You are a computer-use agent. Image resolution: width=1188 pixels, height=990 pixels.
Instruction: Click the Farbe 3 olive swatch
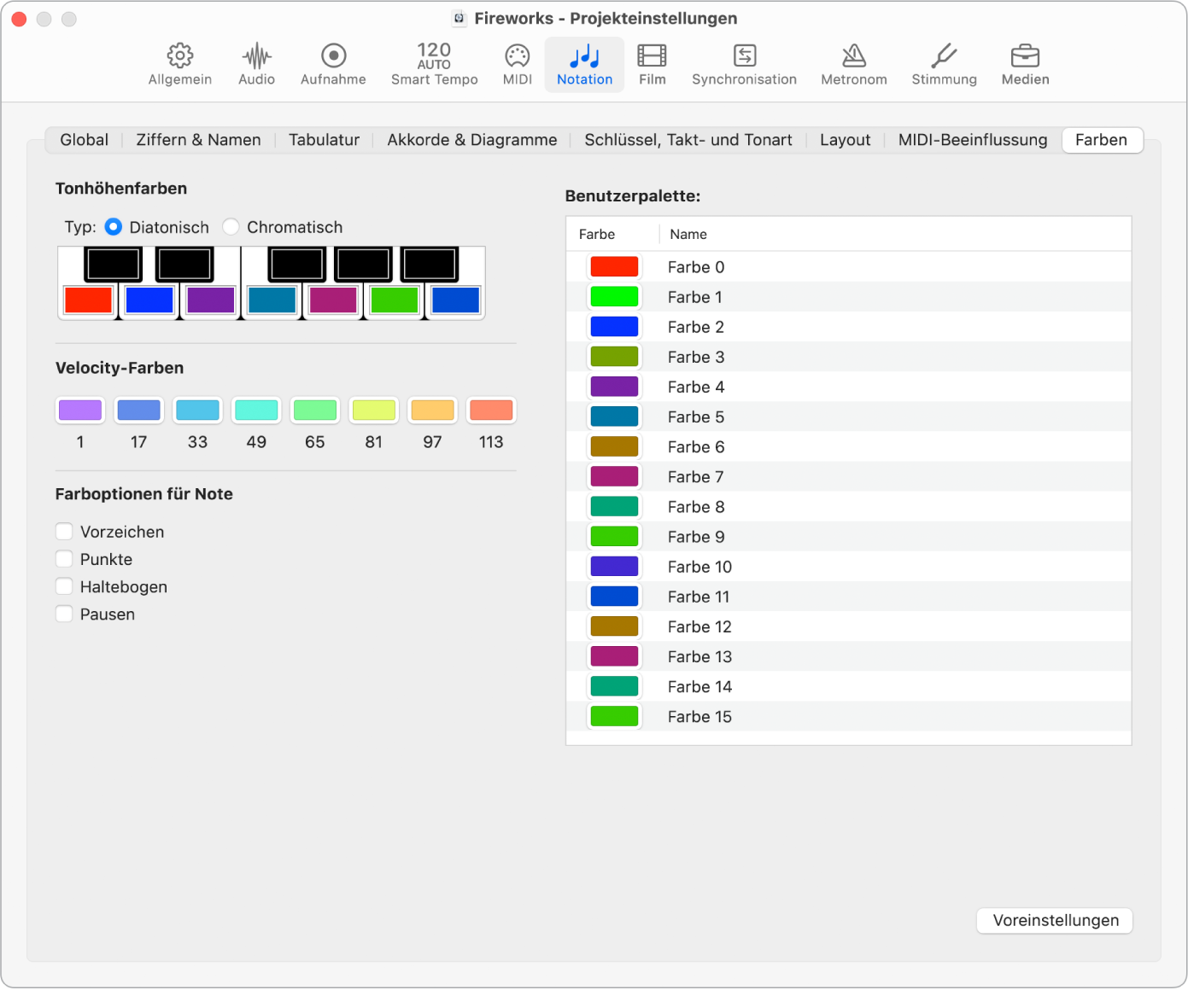coord(614,356)
